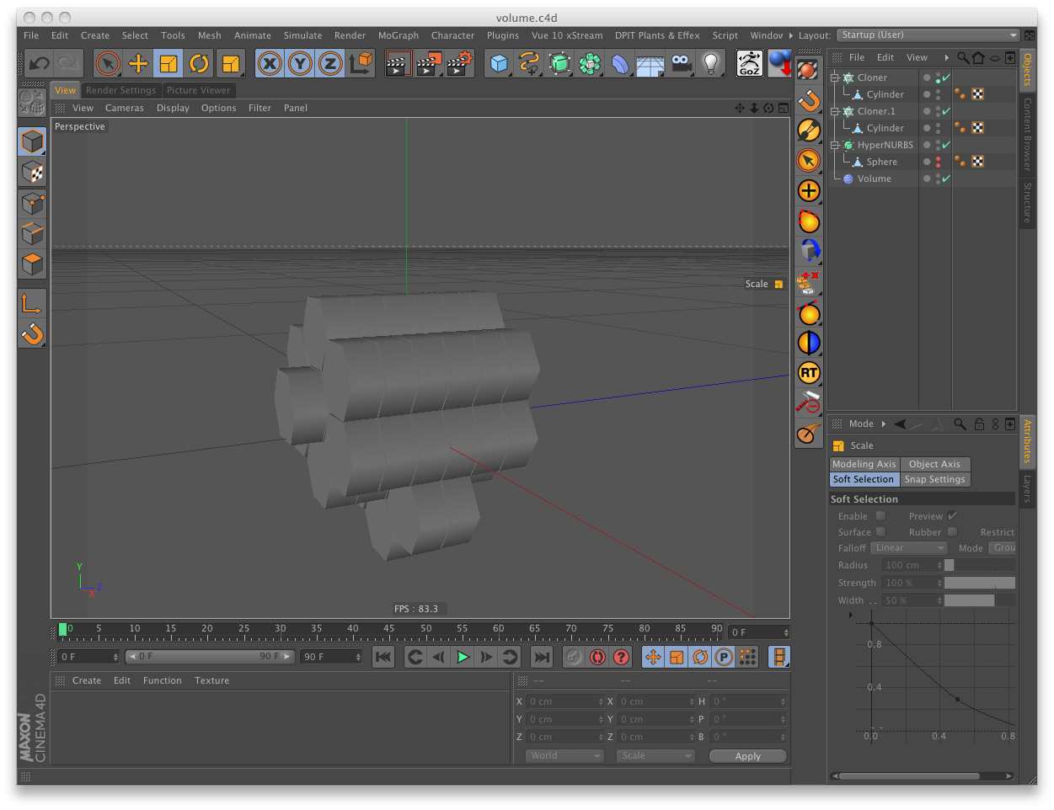Add a light object

pyautogui.click(x=712, y=63)
